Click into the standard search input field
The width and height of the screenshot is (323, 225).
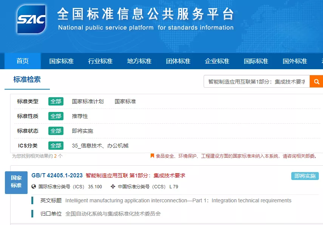257,82
